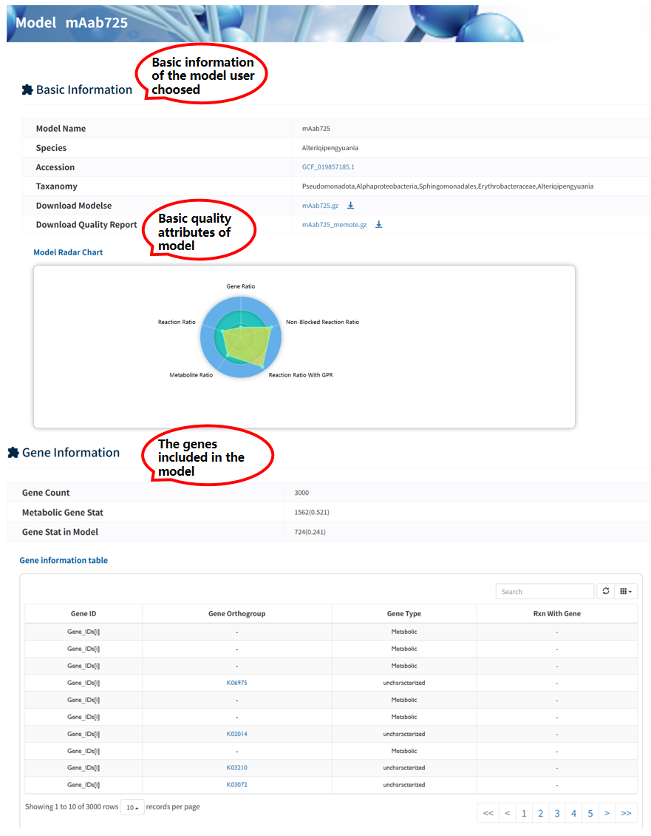Go to next page with > button

tap(607, 813)
